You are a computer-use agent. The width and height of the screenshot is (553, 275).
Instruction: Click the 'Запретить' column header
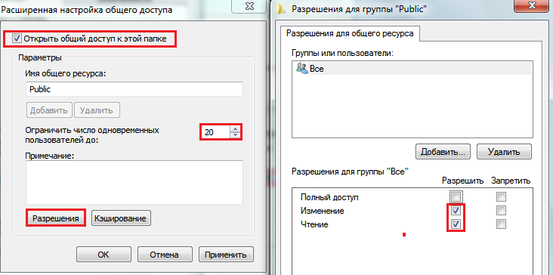point(511,181)
